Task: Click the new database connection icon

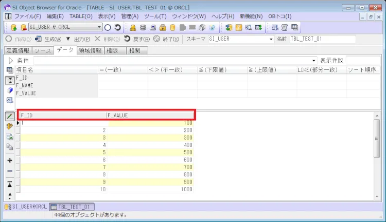Action: pos(14,27)
